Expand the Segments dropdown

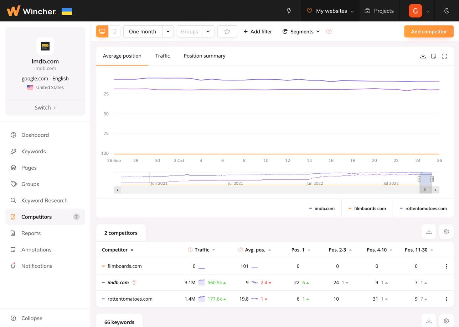pyautogui.click(x=301, y=32)
